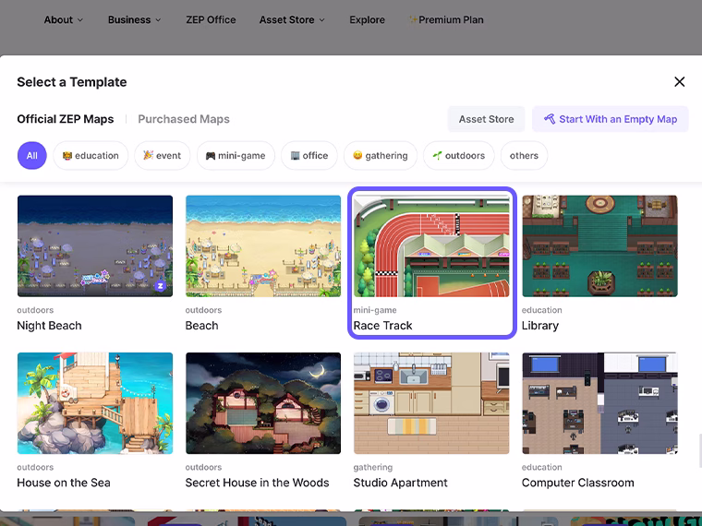This screenshot has height=526, width=702.
Task: Filter templates by mini-game tag
Action: coord(236,156)
